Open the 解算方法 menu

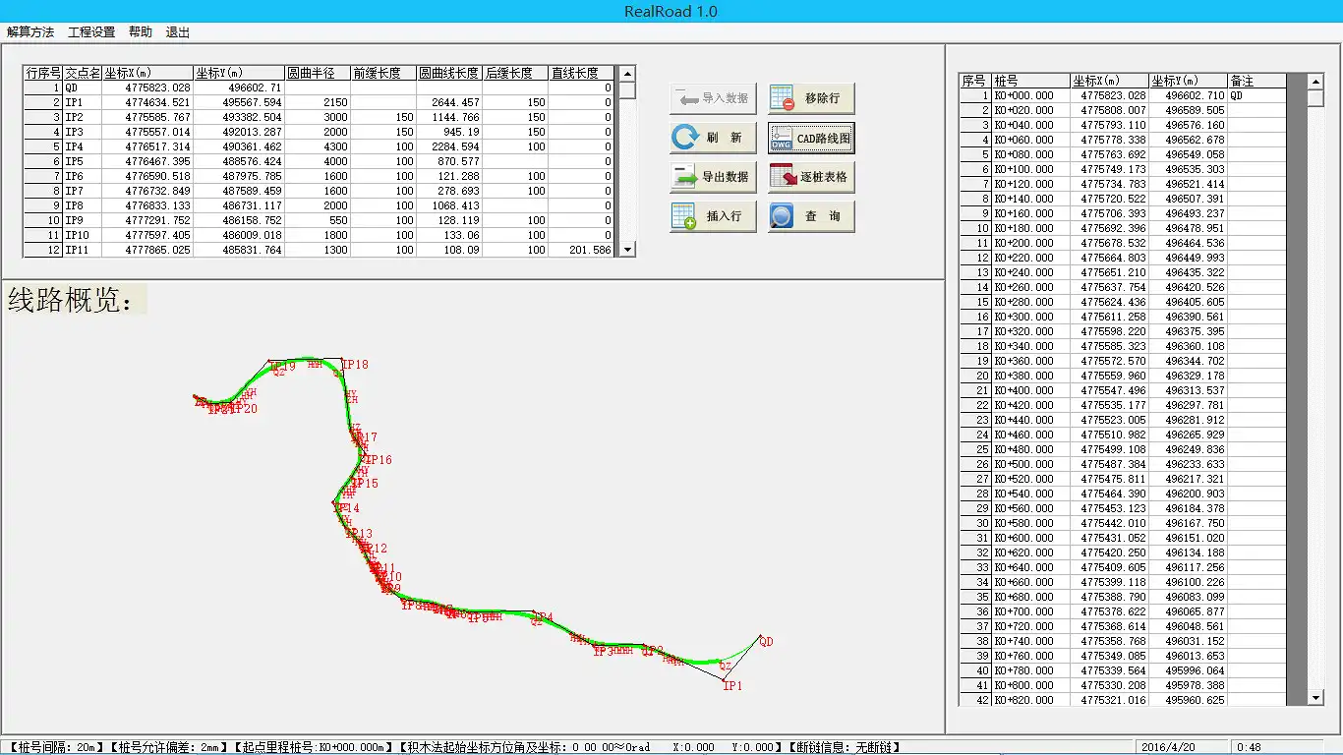30,32
